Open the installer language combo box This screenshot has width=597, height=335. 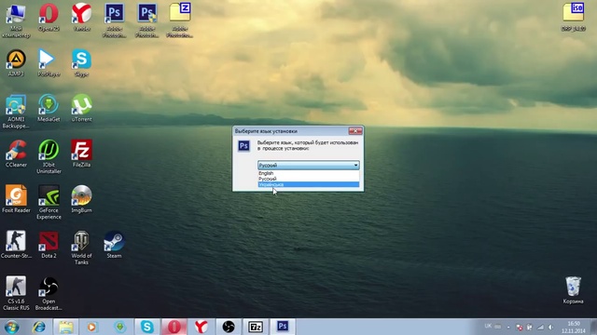coord(308,166)
